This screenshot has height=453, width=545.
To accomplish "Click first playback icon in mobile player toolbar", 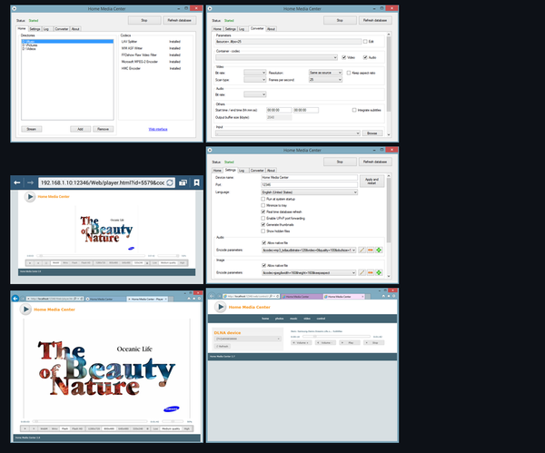I will [30, 263].
